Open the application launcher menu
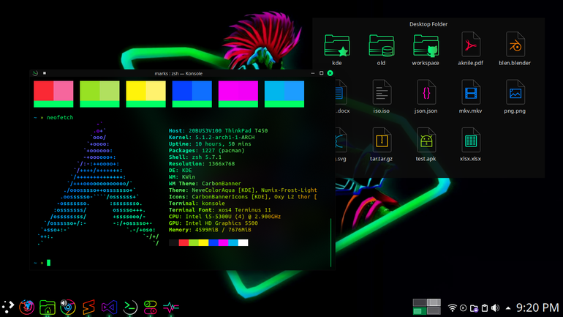Image resolution: width=563 pixels, height=317 pixels. tap(7, 307)
